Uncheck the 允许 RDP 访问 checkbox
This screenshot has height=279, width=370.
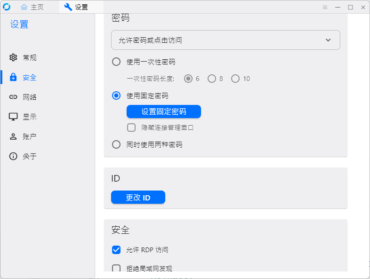[116, 250]
